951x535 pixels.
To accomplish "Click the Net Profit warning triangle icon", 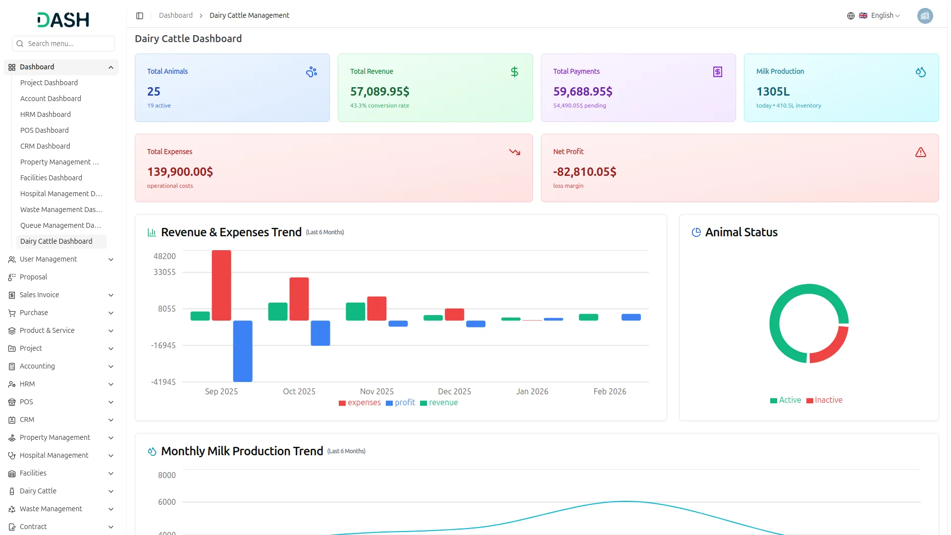I will [921, 152].
